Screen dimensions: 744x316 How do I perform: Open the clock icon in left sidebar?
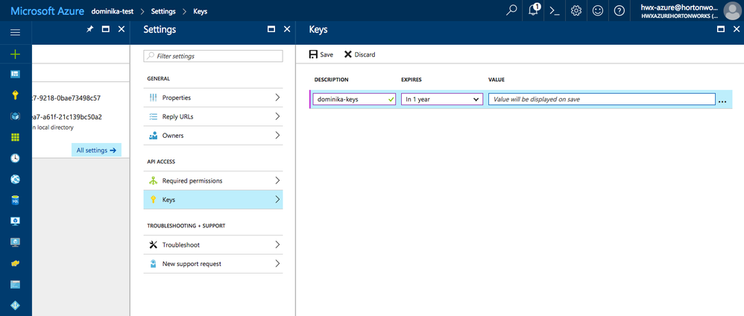pyautogui.click(x=15, y=159)
